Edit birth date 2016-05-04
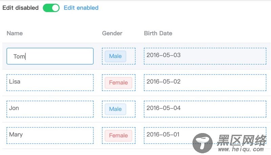Viewport: 271px width, 155px height. point(205,109)
